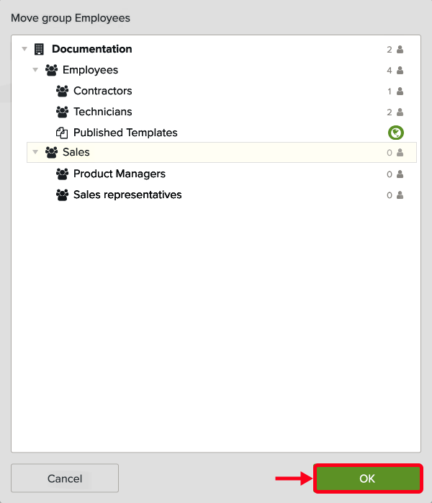Click the Employees group icon
Screen dimensions: 432x503
click(51, 70)
